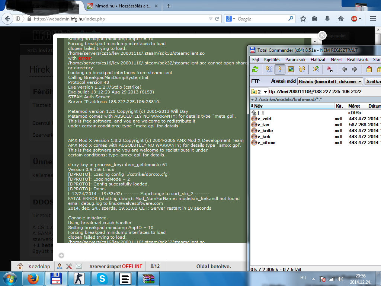Open messages envelope icon in bottom bar
This screenshot has width=381, height=286.
pyautogui.click(x=79, y=266)
